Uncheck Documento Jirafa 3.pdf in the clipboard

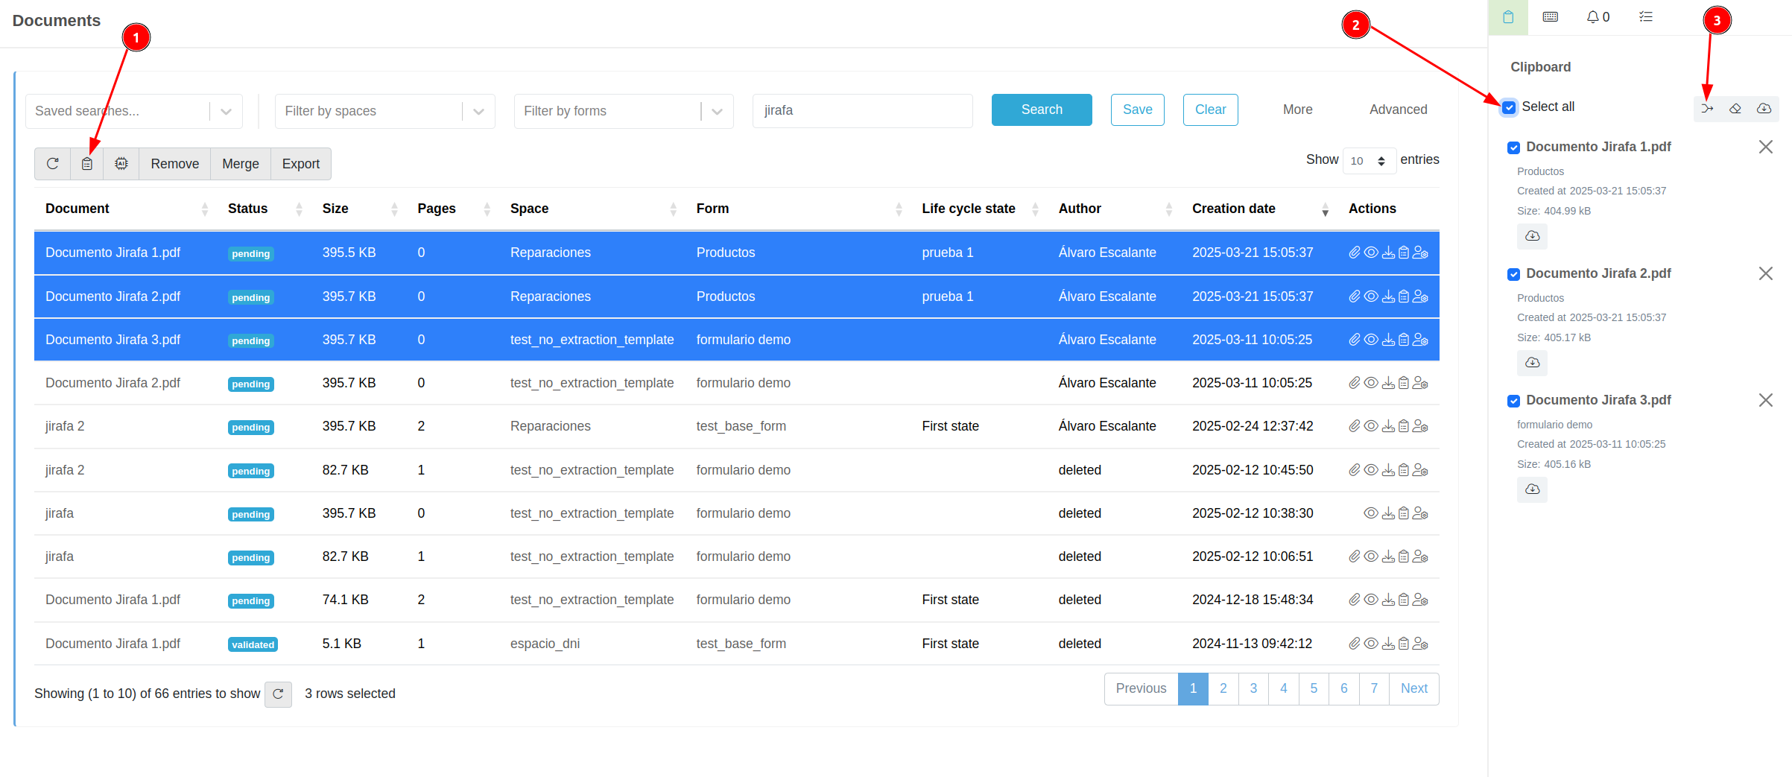tap(1513, 401)
